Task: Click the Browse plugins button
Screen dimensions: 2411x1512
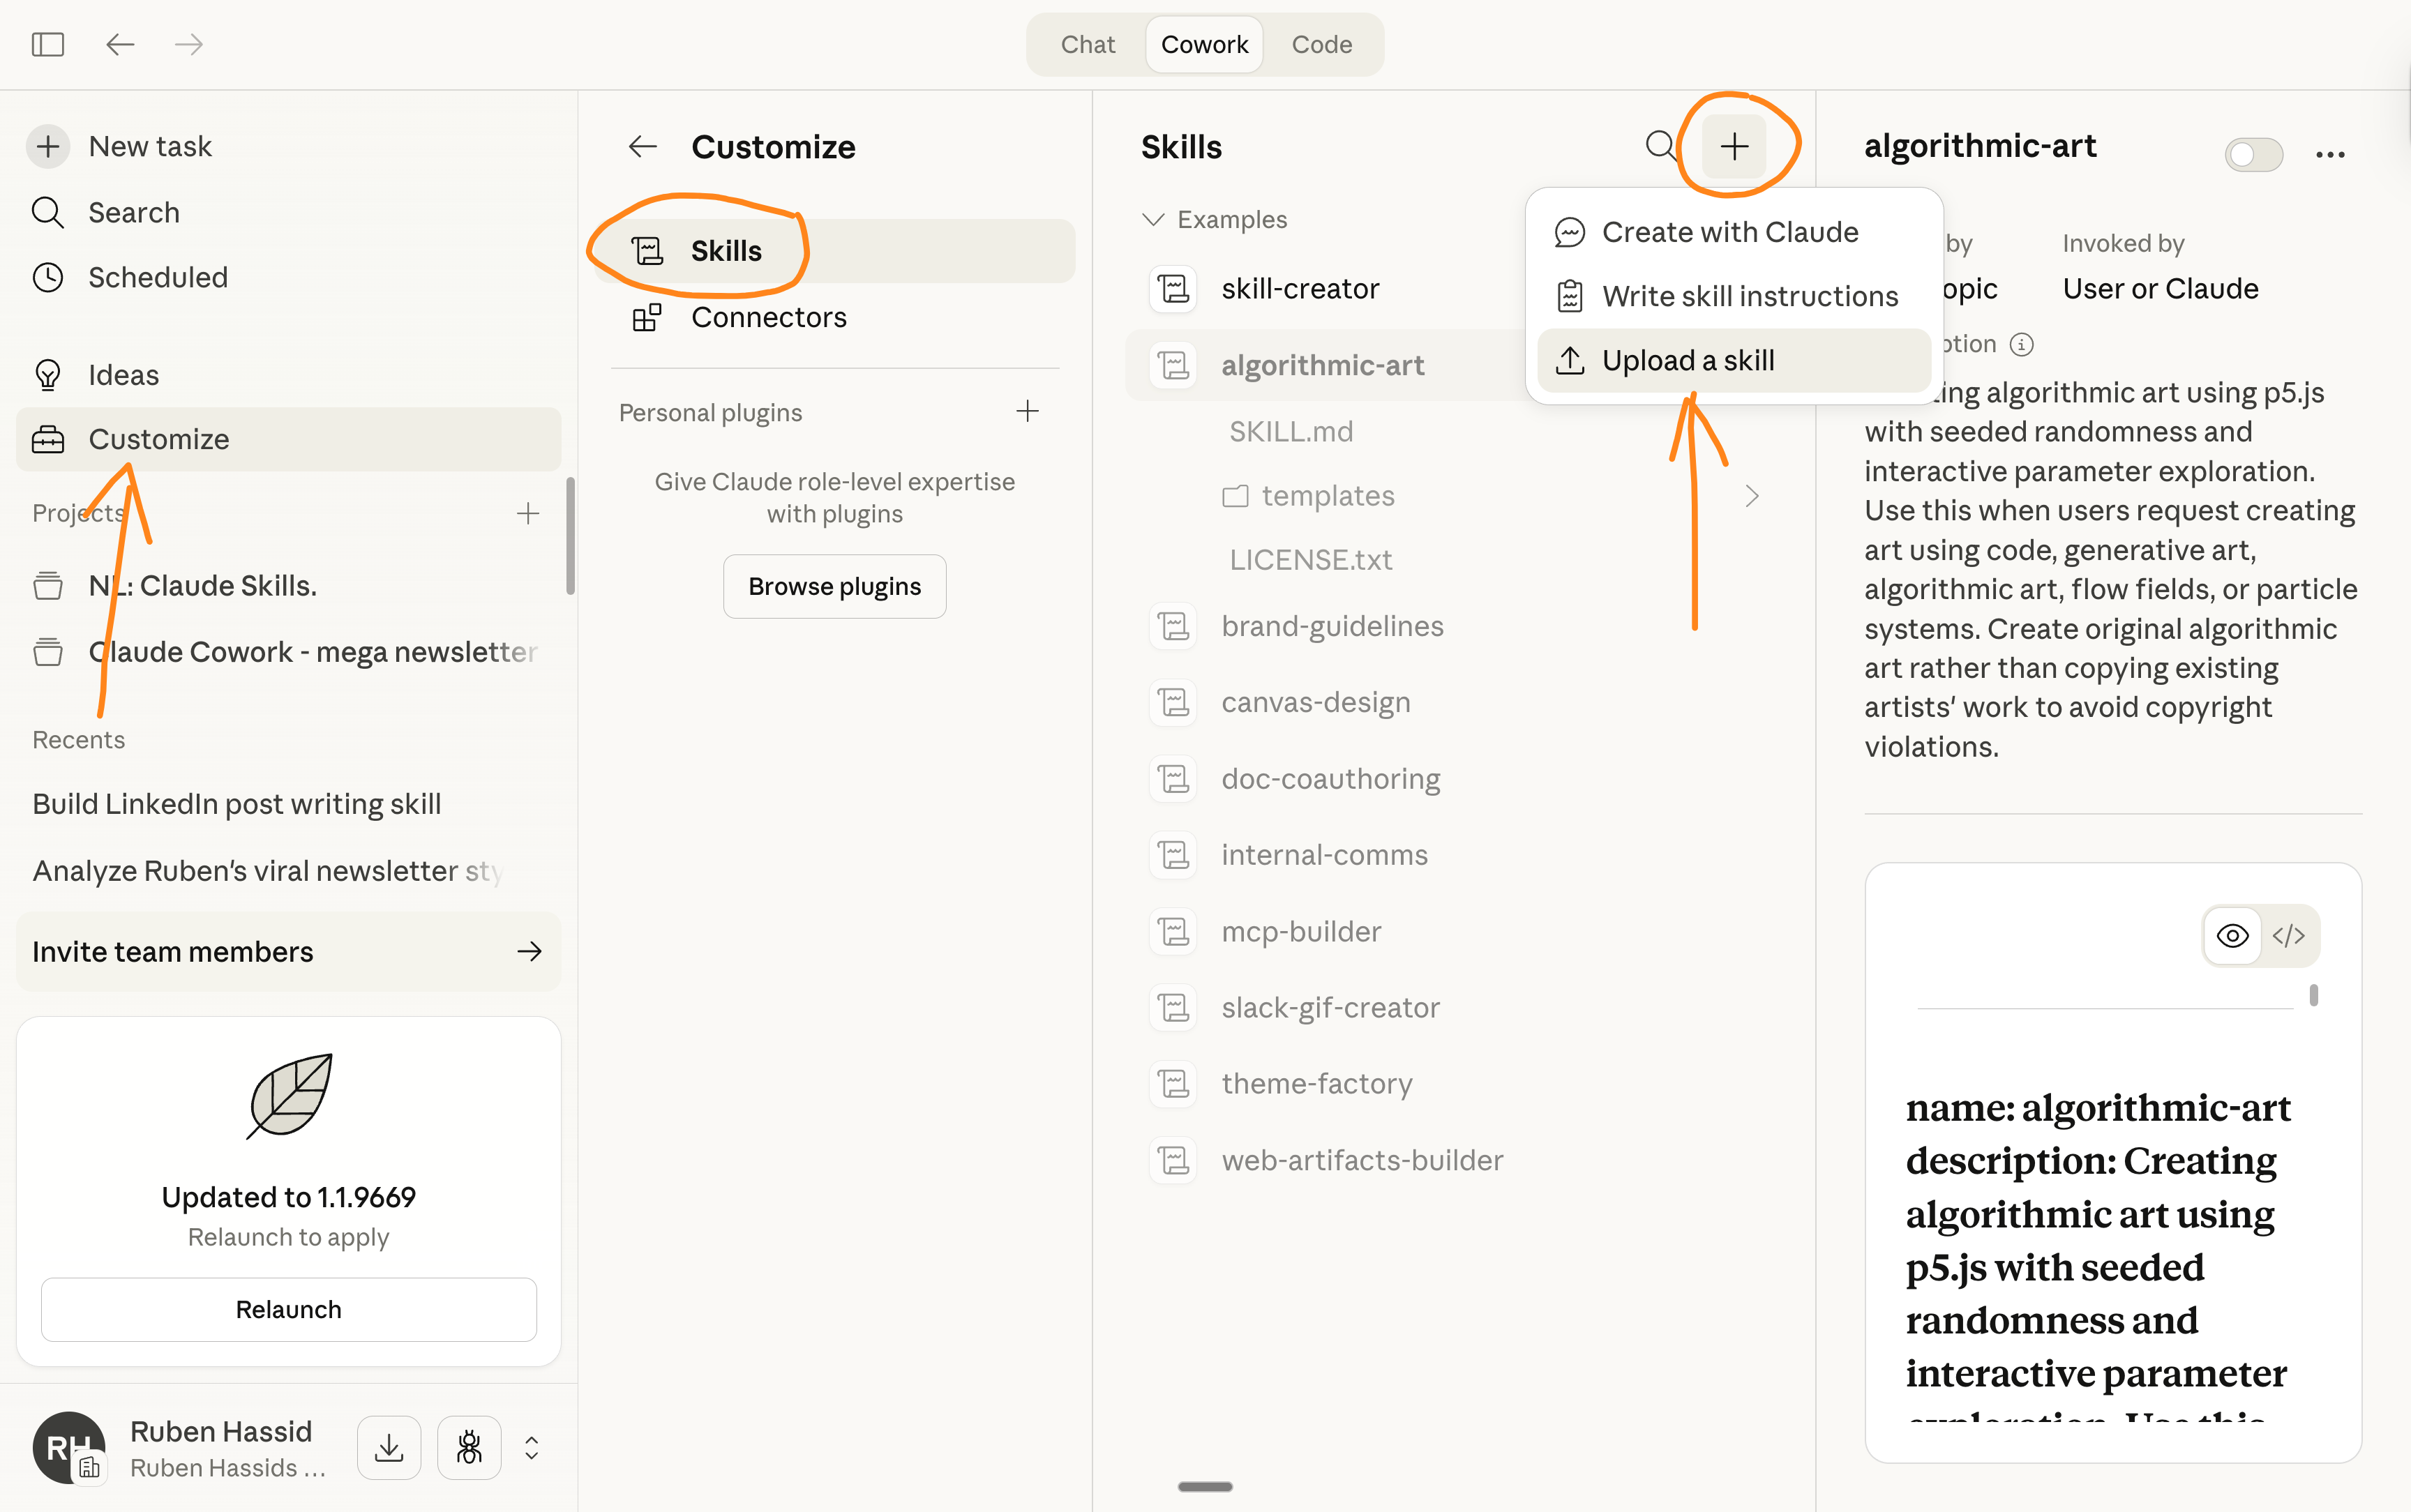Action: point(834,586)
